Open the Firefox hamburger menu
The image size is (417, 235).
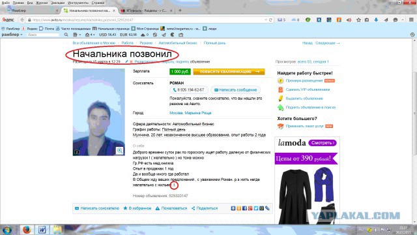tap(411, 20)
